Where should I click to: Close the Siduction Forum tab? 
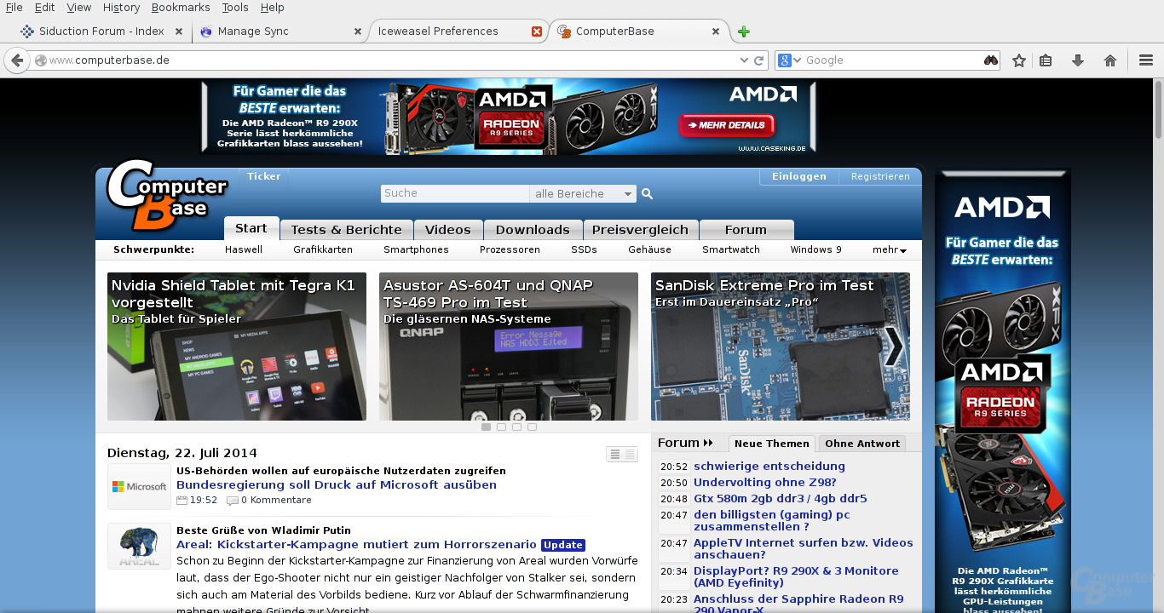pos(179,32)
